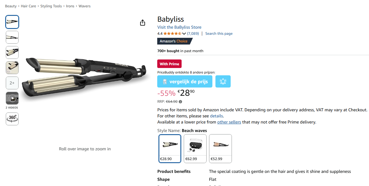Image resolution: width=369 pixels, height=186 pixels.
Task: Select the €52.99 style variant
Action: click(220, 148)
